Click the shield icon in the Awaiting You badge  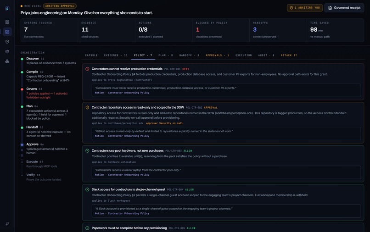292,8
